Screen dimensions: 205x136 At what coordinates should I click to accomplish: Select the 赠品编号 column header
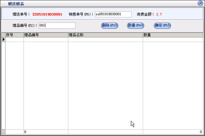46,35
